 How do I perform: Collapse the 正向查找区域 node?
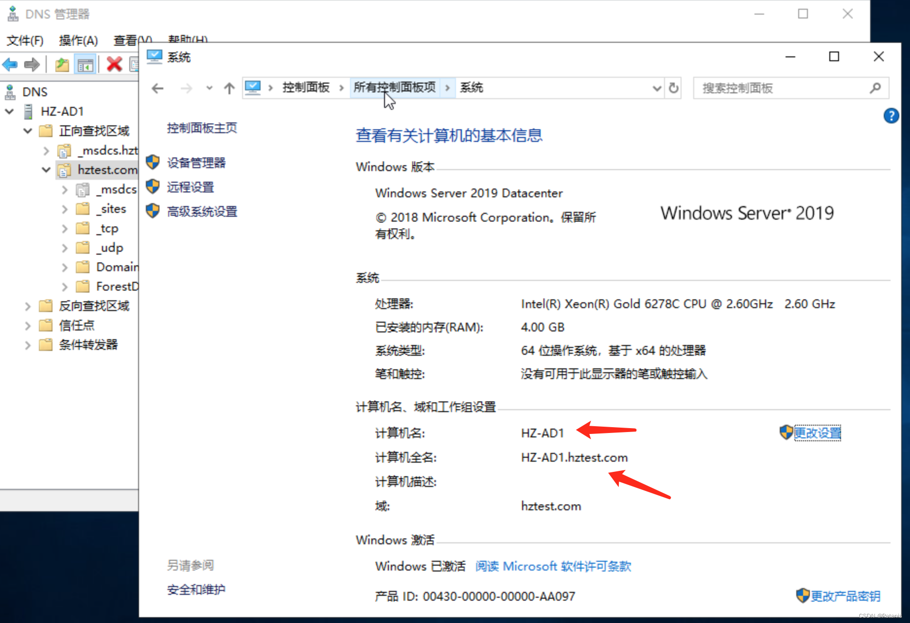[28, 131]
